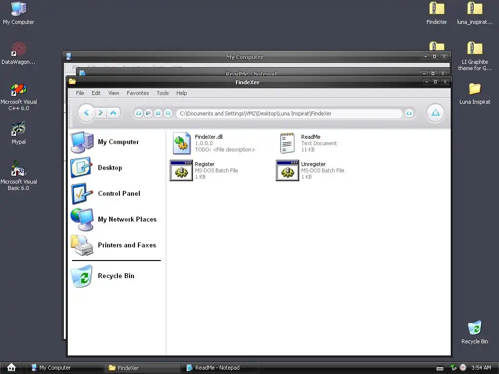This screenshot has height=374, width=499.
Task: Click the "Printers and Faxes" sidebar label
Action: pyautogui.click(x=127, y=245)
